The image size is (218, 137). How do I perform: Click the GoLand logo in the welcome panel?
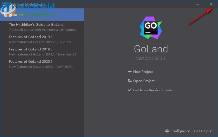click(151, 28)
